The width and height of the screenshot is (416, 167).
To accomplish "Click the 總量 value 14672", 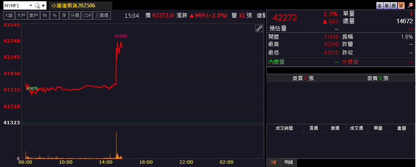I will click(x=405, y=21).
